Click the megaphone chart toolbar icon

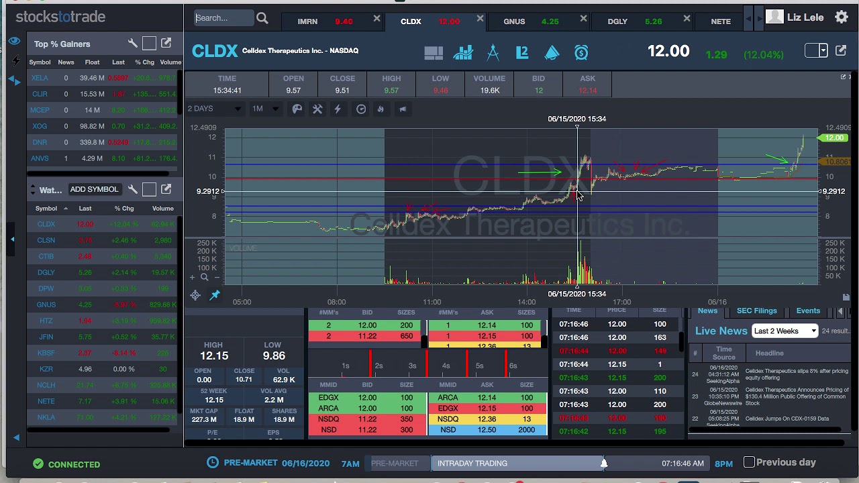(x=403, y=109)
